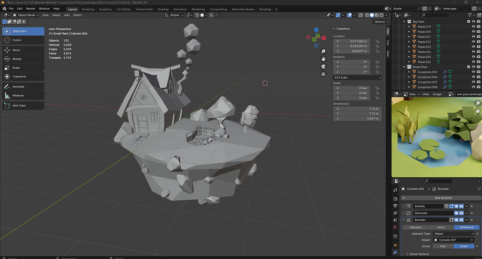Lock the X location lock icon

[x=377, y=41]
